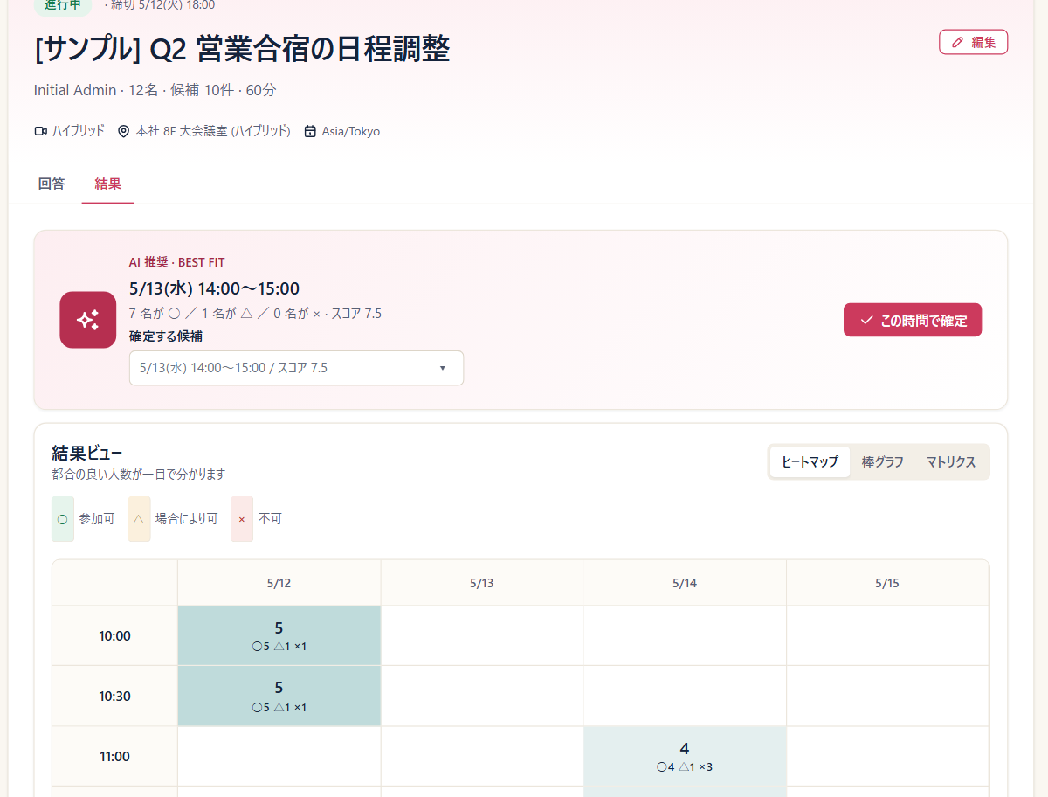The width and height of the screenshot is (1048, 797).
Task: Click the 5/14 column header
Action: [x=685, y=583]
